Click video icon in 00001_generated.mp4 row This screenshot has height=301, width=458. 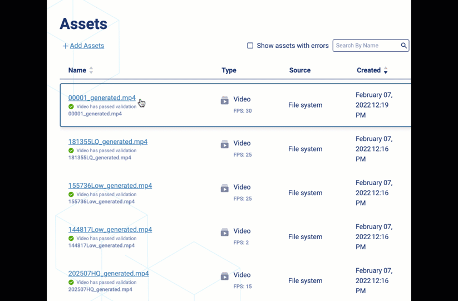225,101
